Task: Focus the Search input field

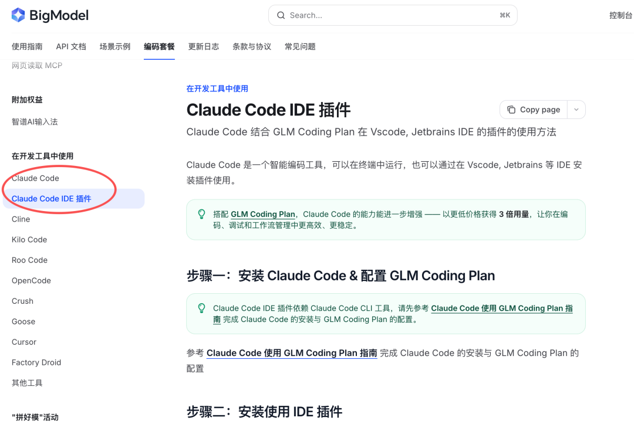Action: click(x=393, y=15)
